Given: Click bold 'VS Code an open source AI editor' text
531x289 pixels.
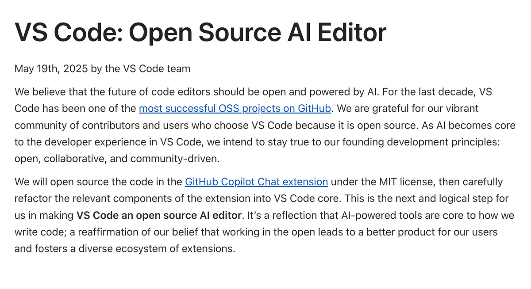Looking at the screenshot, I should tap(159, 215).
